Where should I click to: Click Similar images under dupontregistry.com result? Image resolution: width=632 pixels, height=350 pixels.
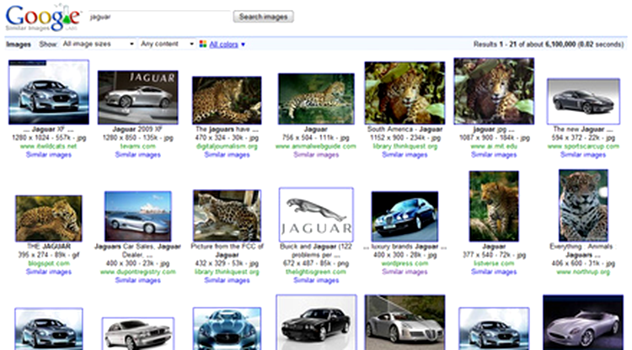(138, 280)
